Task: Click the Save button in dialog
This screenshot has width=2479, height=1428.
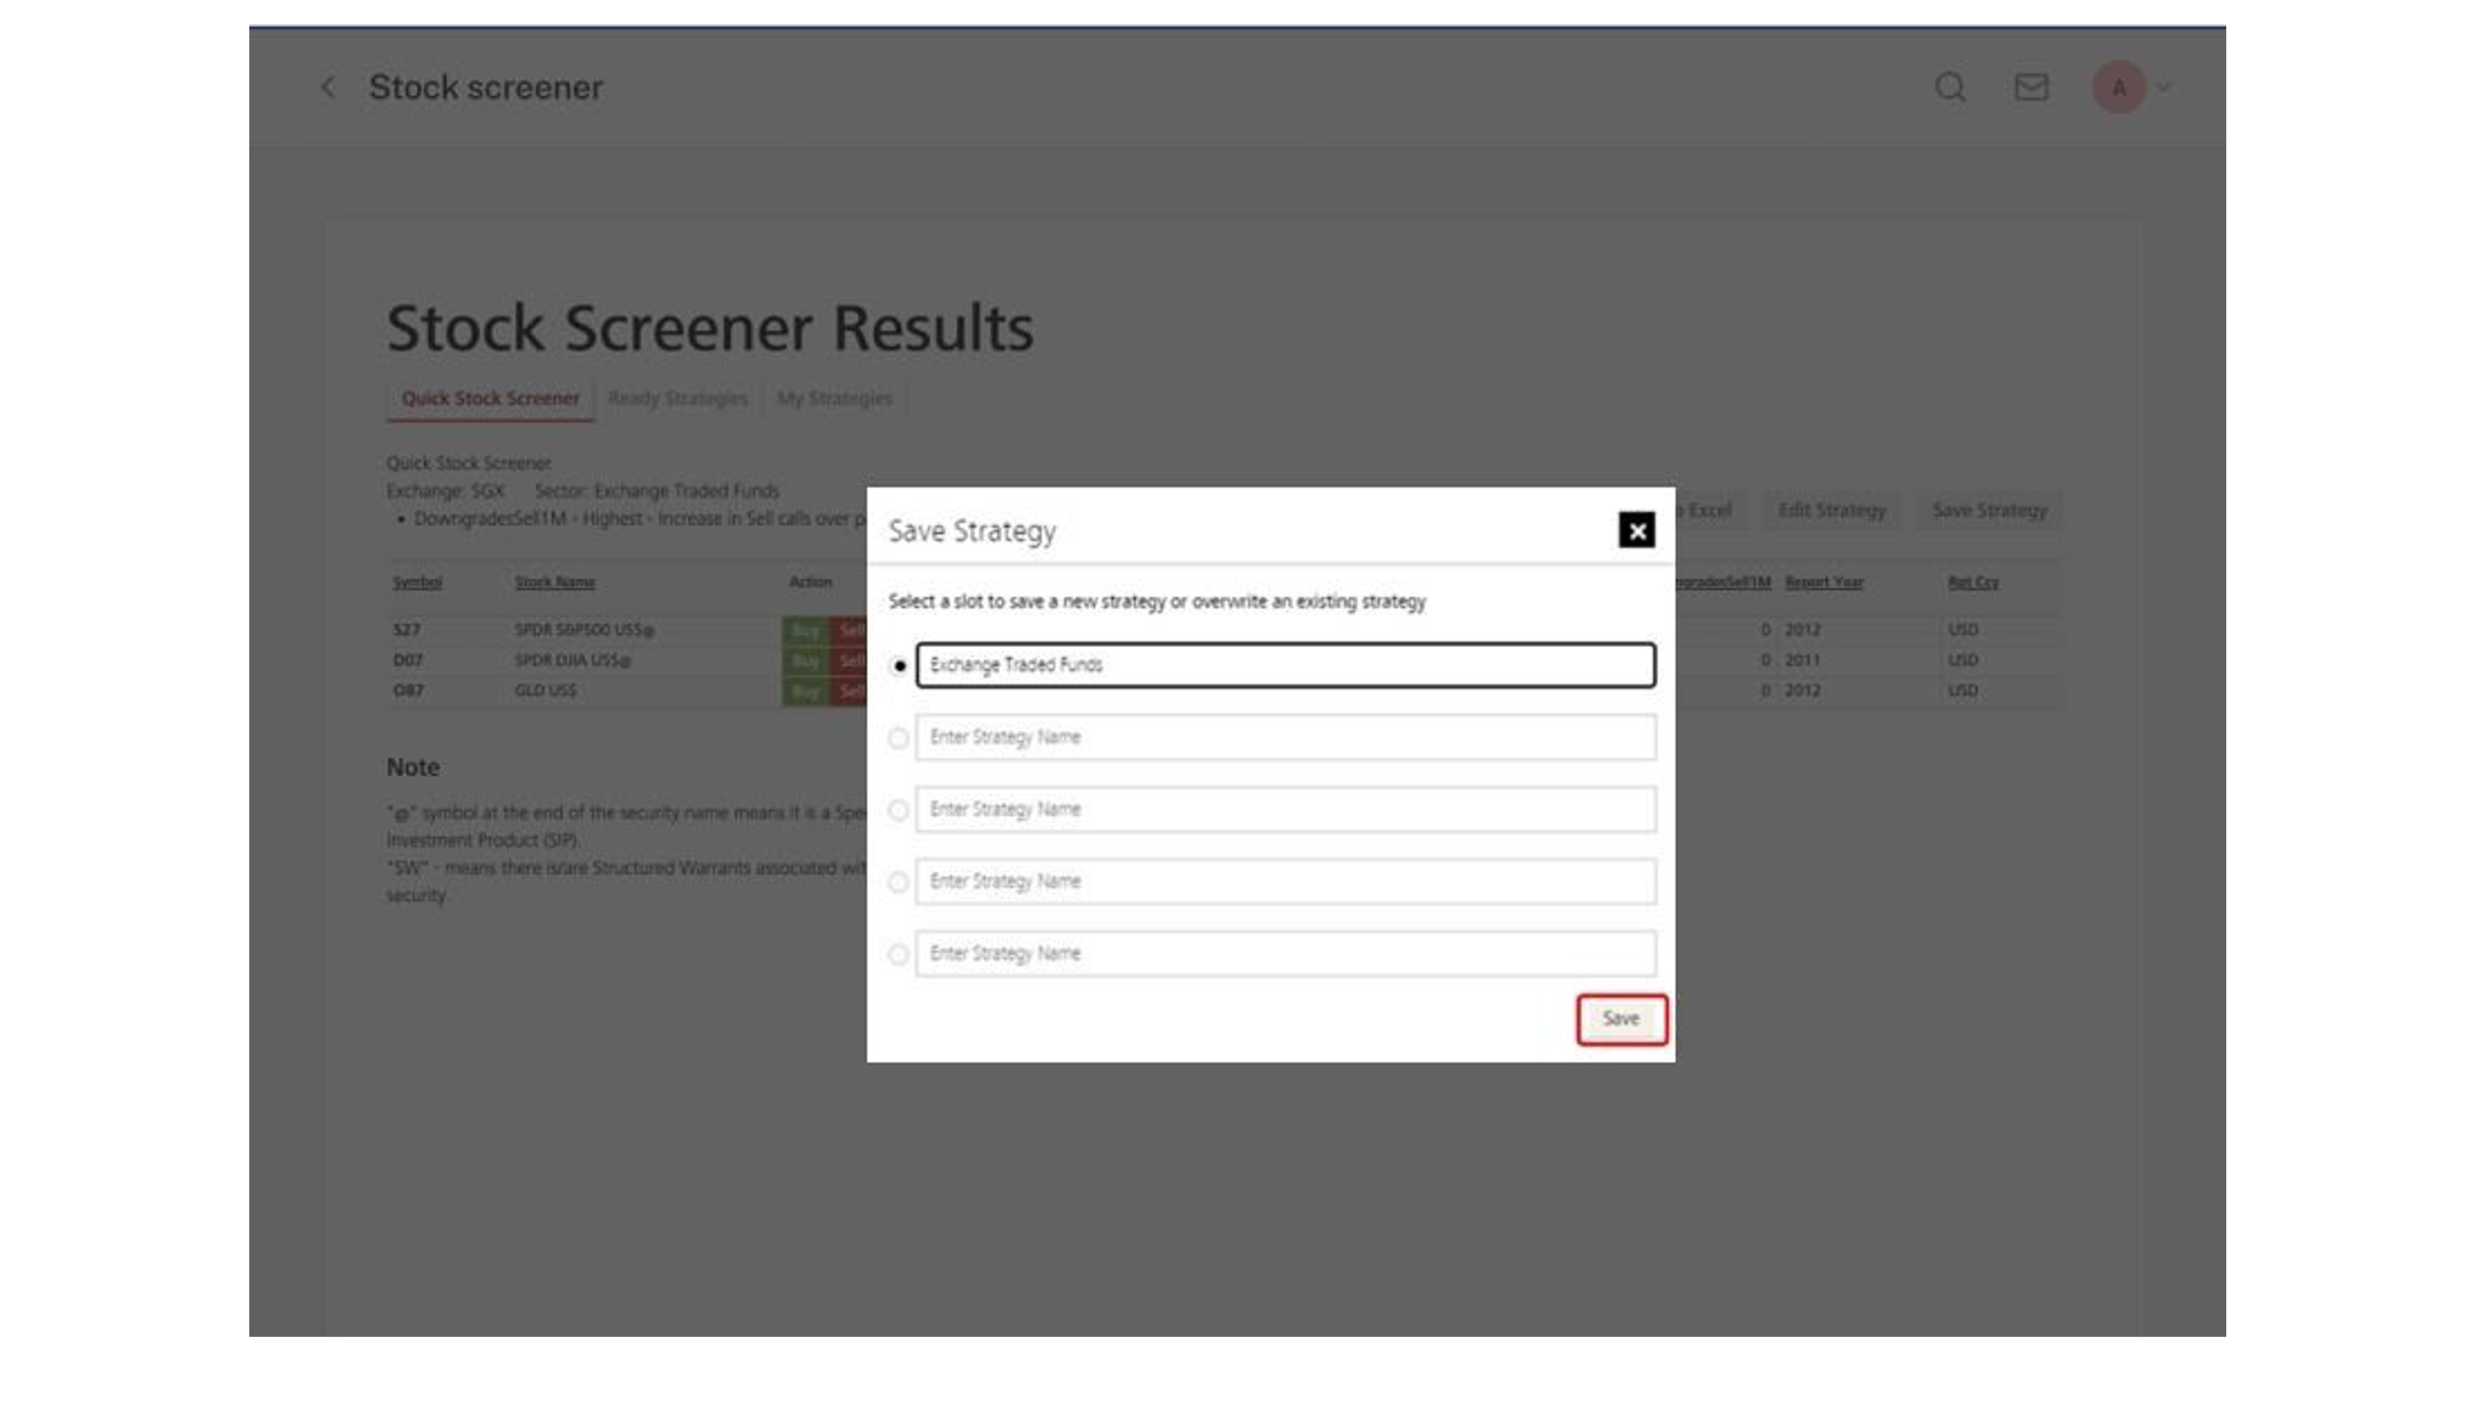Action: pos(1621,1019)
